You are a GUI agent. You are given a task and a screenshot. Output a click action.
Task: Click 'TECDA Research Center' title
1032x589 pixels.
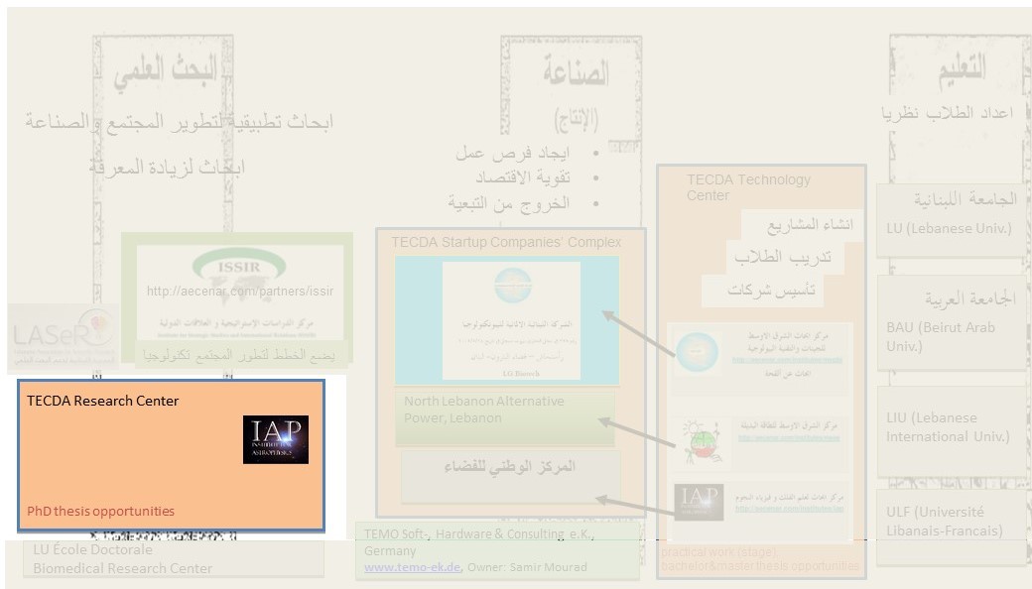102,401
